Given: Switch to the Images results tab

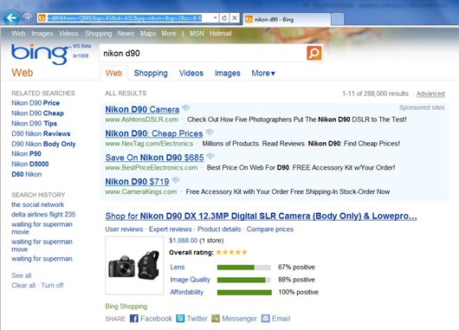Looking at the screenshot, I should (x=228, y=73).
